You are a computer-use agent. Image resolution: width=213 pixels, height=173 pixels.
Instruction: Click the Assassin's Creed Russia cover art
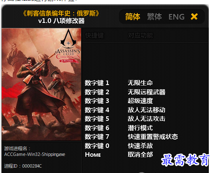[41, 84]
